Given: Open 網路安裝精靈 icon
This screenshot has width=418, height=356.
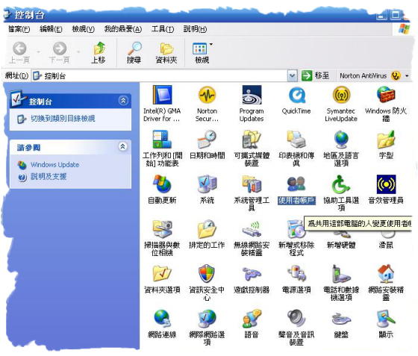Looking at the screenshot, I should tap(386, 273).
